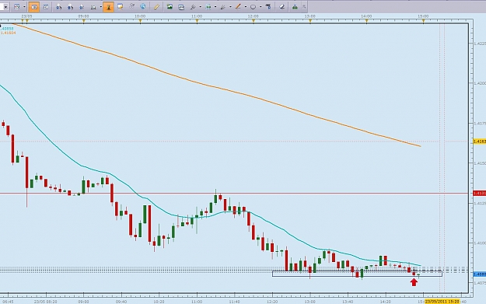Click the blue 1.4089 current price tag

480,274
